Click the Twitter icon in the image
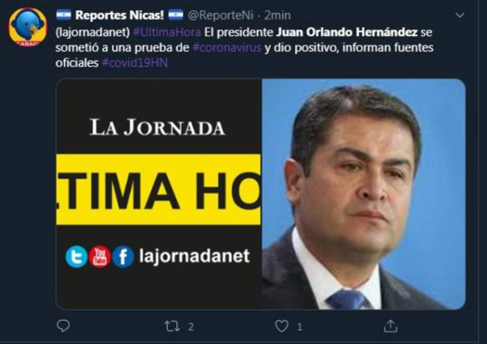 click(x=76, y=256)
